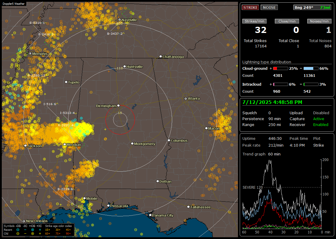Click the Columbus city marker
This screenshot has height=239, width=336.
pos(169,140)
